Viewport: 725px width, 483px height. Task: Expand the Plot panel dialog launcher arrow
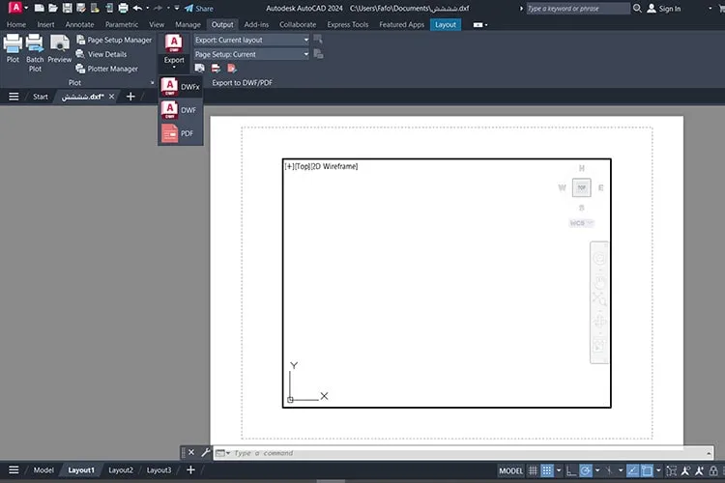coord(152,83)
